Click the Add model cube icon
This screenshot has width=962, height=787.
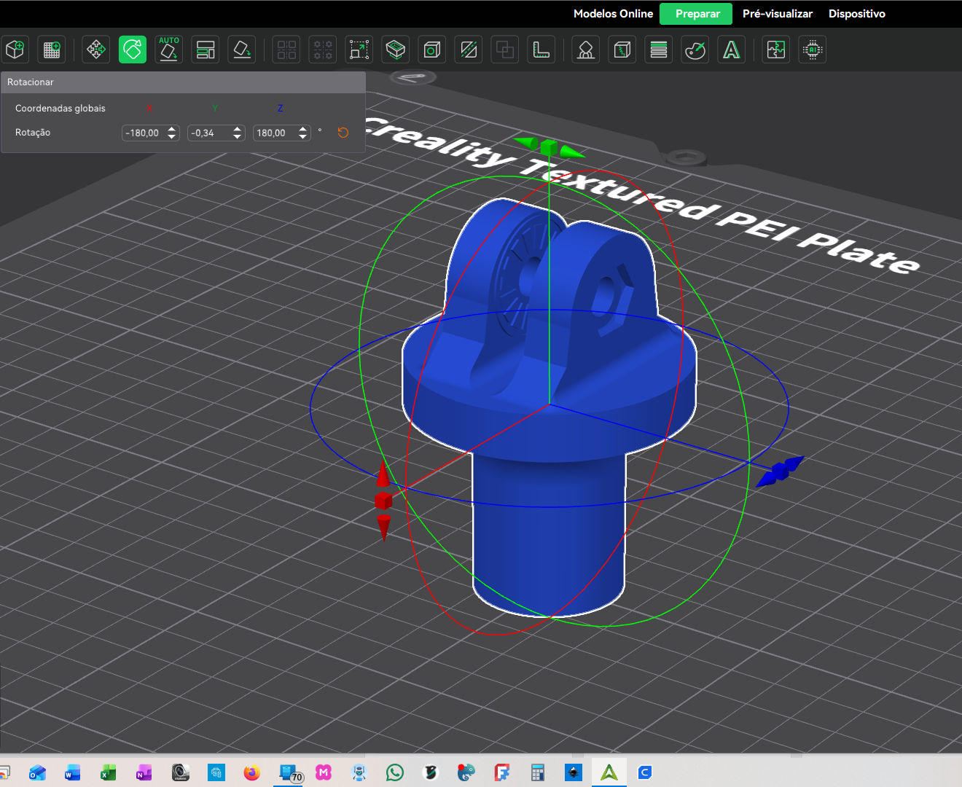click(15, 50)
